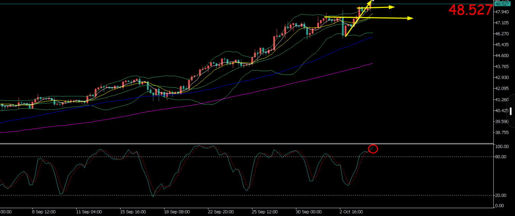Click the red 48.527 price annotation

(x=470, y=10)
